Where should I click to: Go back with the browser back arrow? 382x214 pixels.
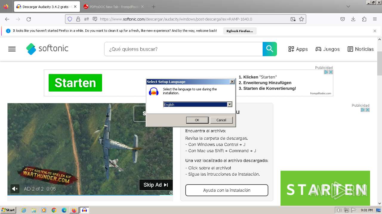pos(7,19)
